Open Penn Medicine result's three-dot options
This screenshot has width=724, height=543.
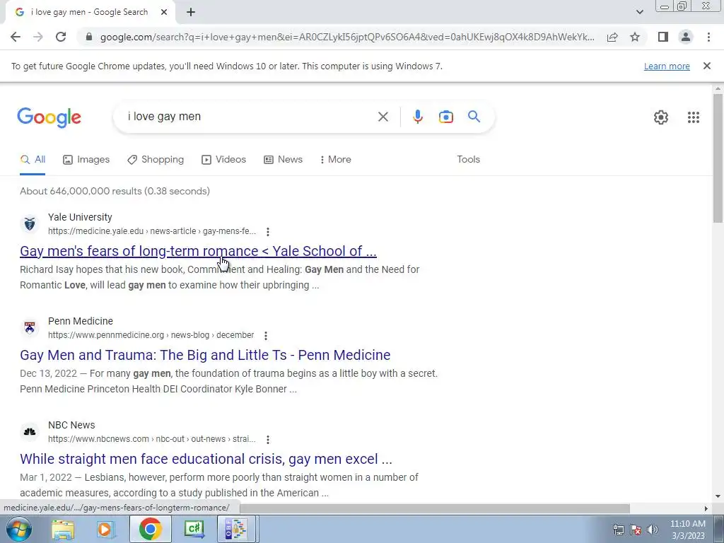point(266,336)
